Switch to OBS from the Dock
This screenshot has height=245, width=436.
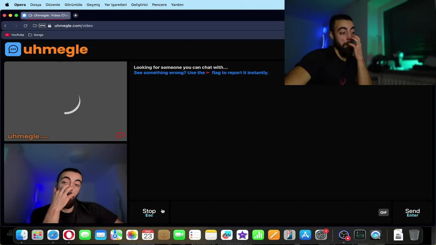click(x=344, y=235)
